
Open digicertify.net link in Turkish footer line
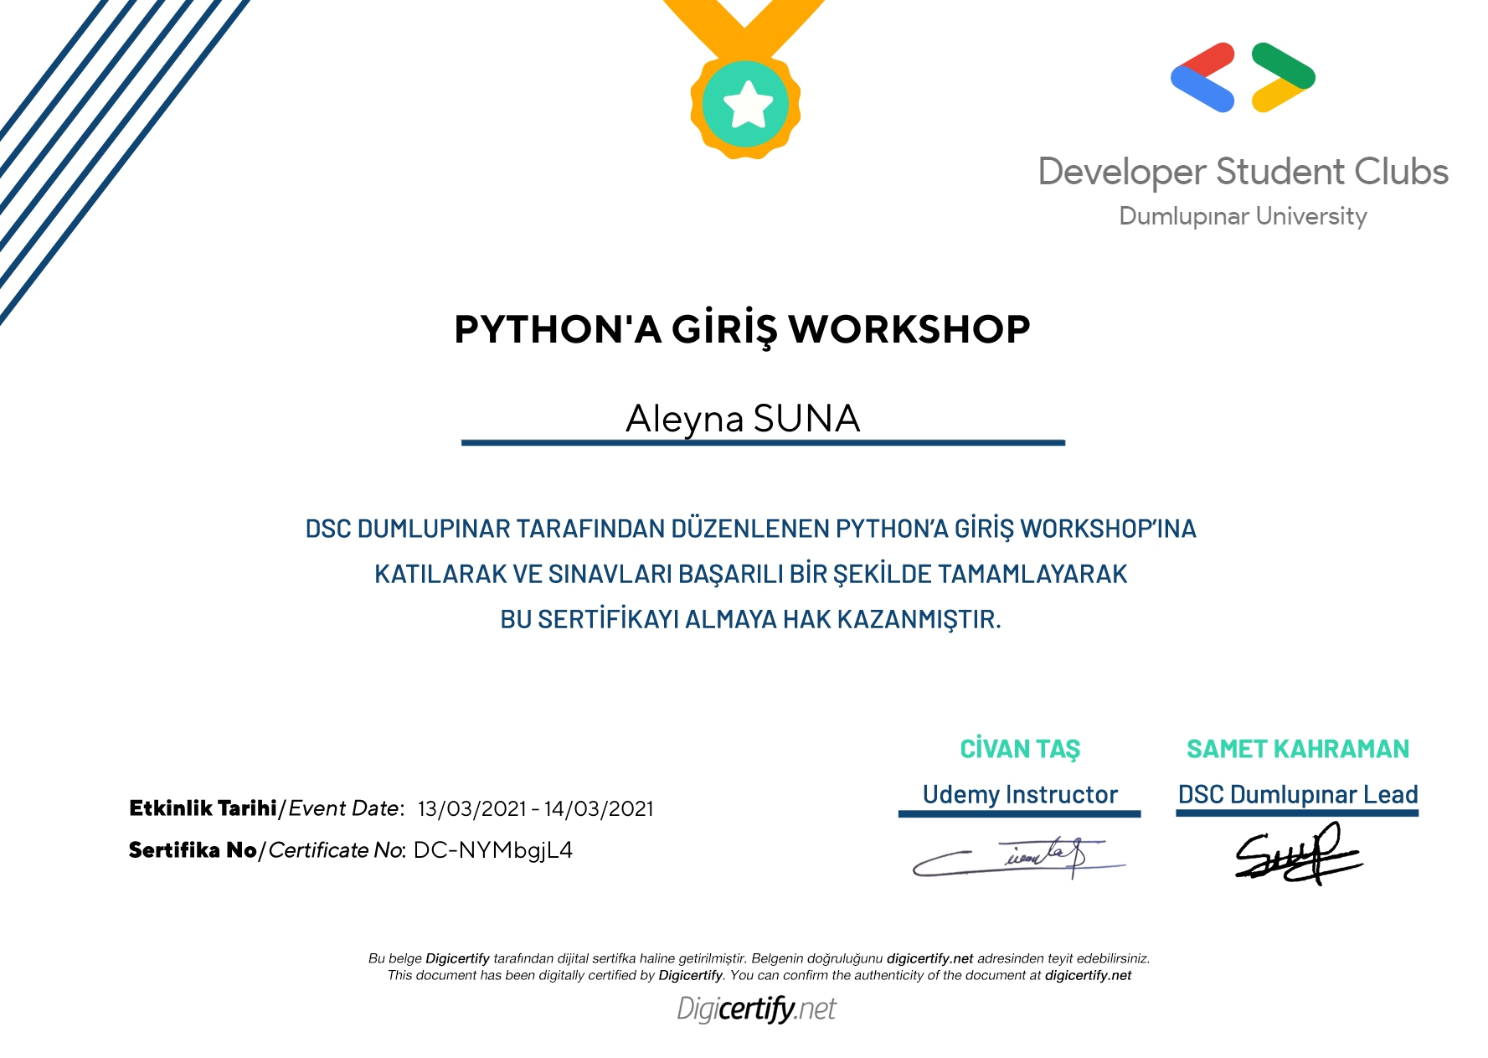pos(929,958)
